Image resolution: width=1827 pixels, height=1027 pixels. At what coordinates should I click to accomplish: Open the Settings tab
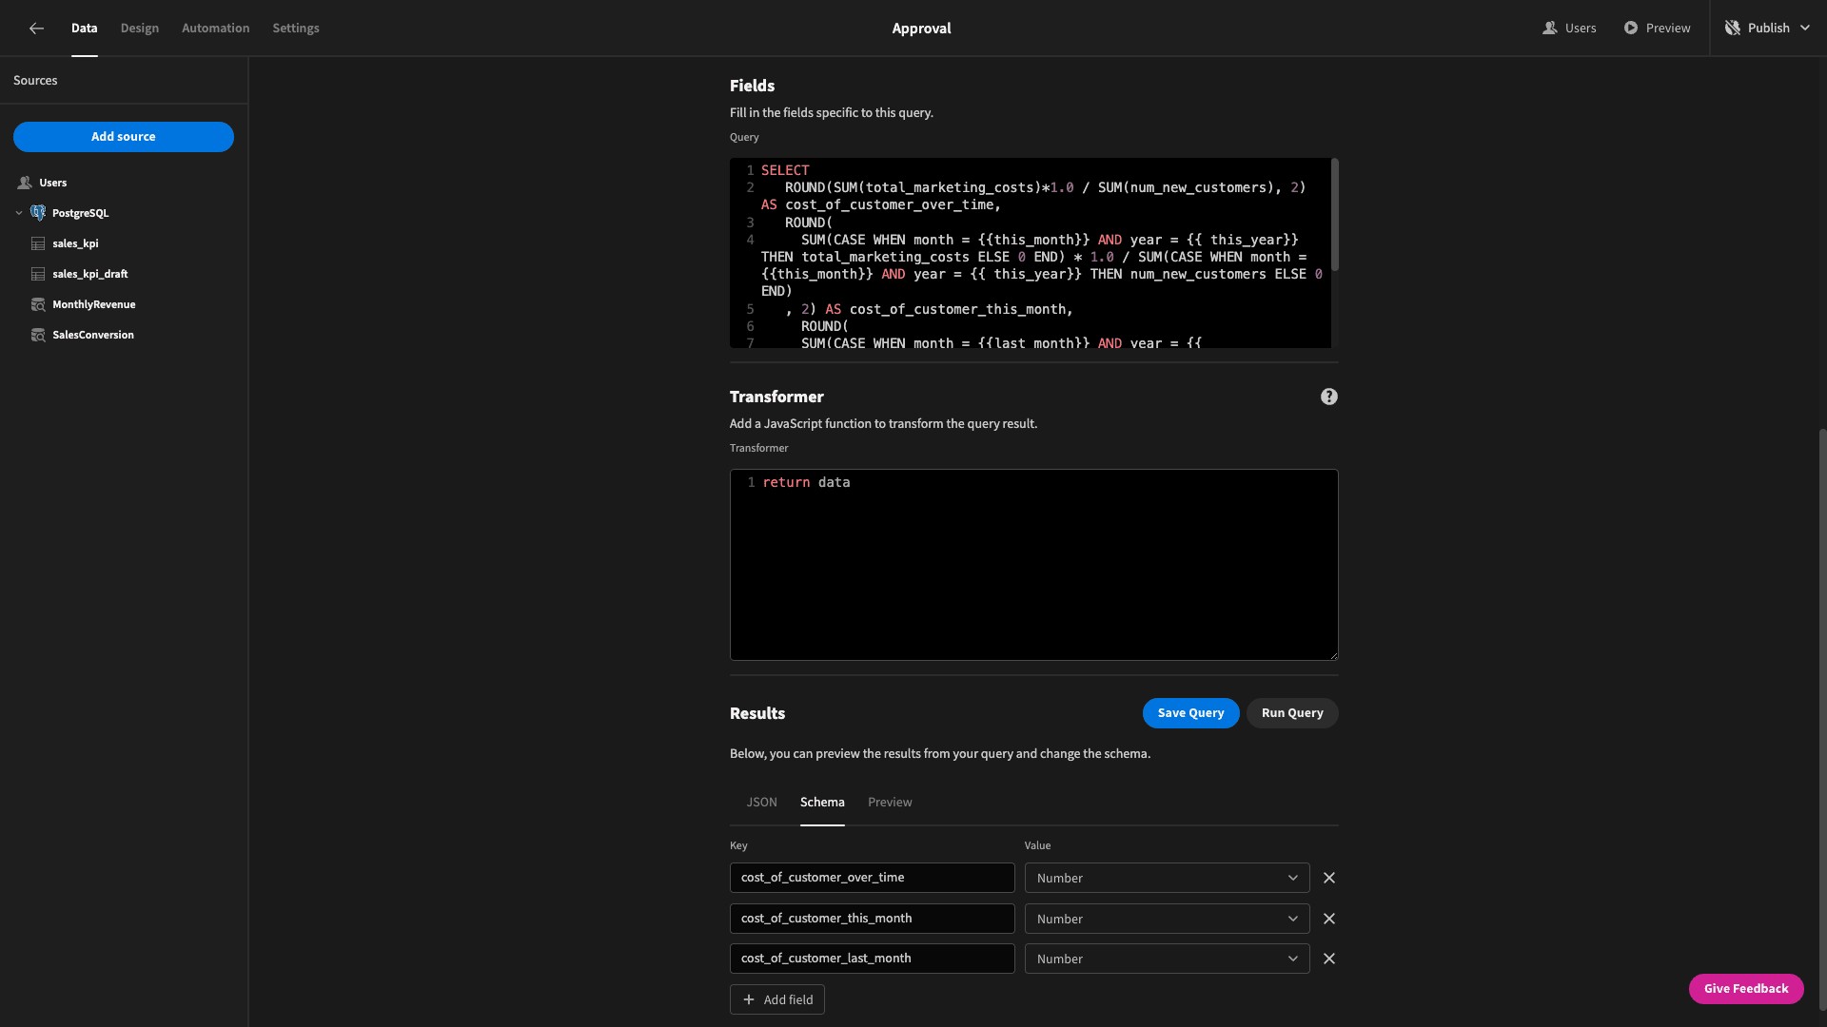pyautogui.click(x=296, y=28)
